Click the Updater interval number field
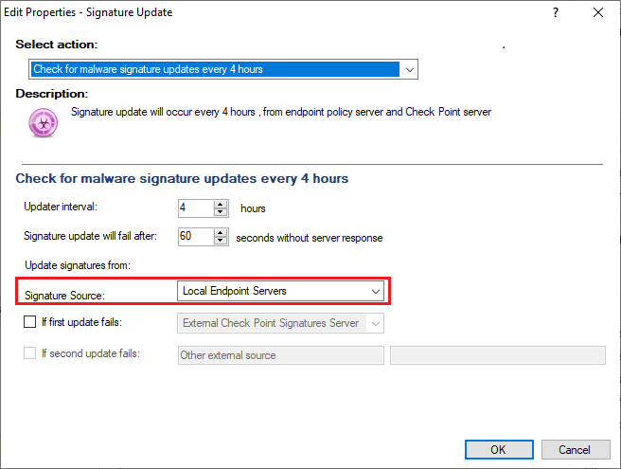This screenshot has height=469, width=621. click(195, 208)
